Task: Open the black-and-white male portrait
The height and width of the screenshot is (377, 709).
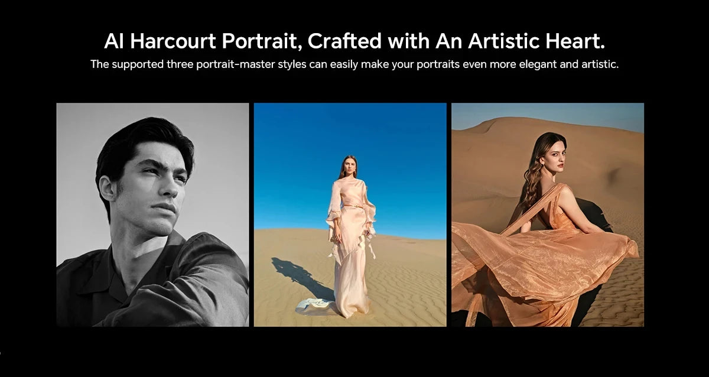Action: pos(152,214)
